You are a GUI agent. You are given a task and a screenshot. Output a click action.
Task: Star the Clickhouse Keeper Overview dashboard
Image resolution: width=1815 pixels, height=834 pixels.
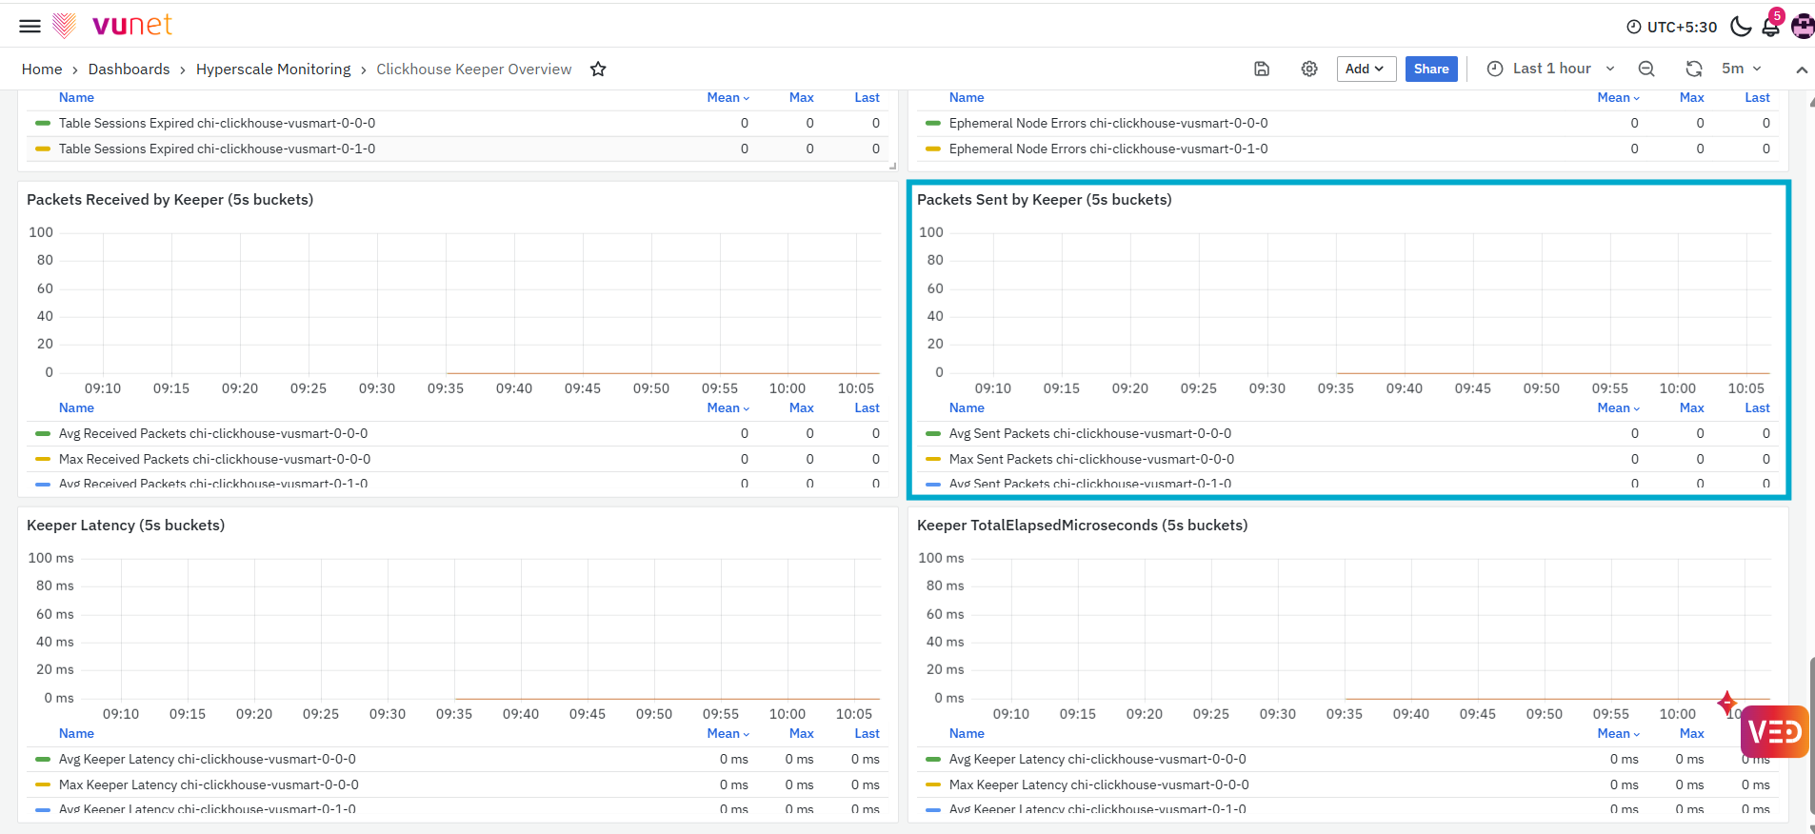coord(598,69)
